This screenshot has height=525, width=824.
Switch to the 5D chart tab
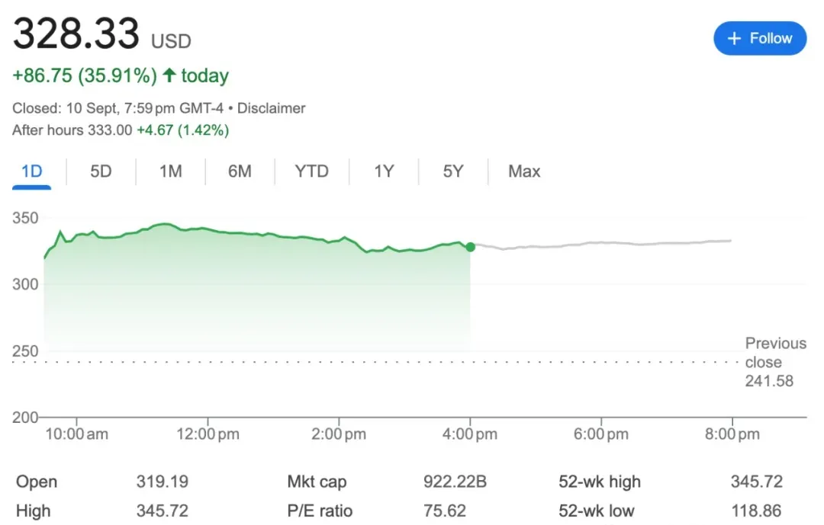point(101,171)
